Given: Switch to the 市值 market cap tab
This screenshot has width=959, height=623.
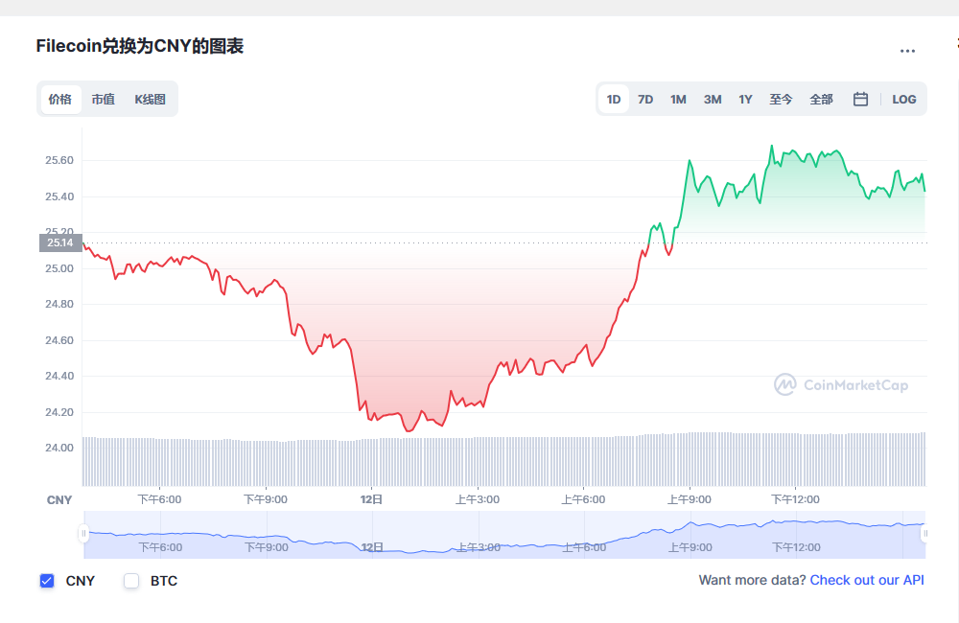Looking at the screenshot, I should (x=104, y=99).
